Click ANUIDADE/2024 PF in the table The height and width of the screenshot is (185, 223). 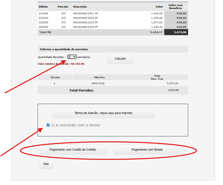(85, 27)
